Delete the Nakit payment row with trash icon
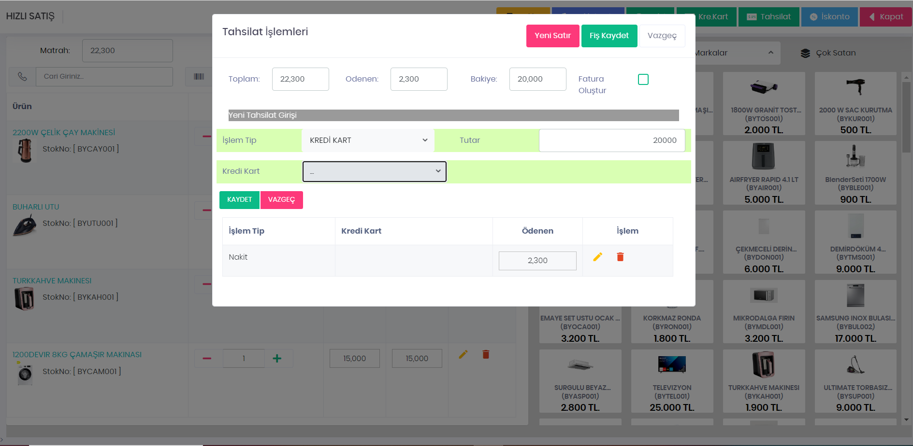The height and width of the screenshot is (446, 913). tap(620, 257)
